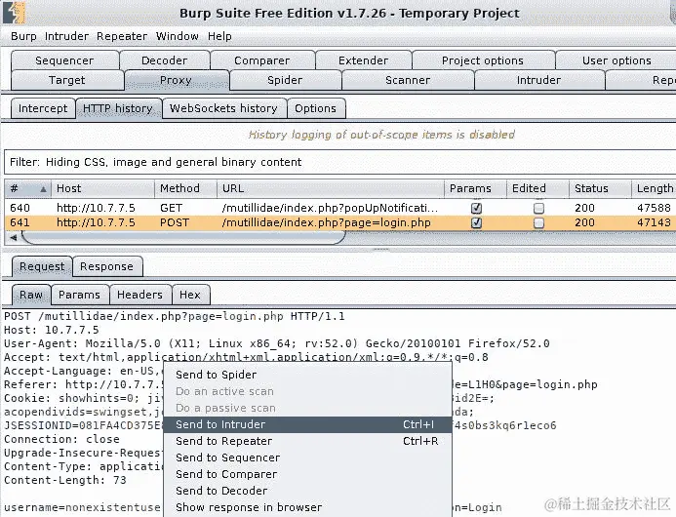Open the Burp menu
Screen dimensions: 676x517
pyautogui.click(x=23, y=36)
